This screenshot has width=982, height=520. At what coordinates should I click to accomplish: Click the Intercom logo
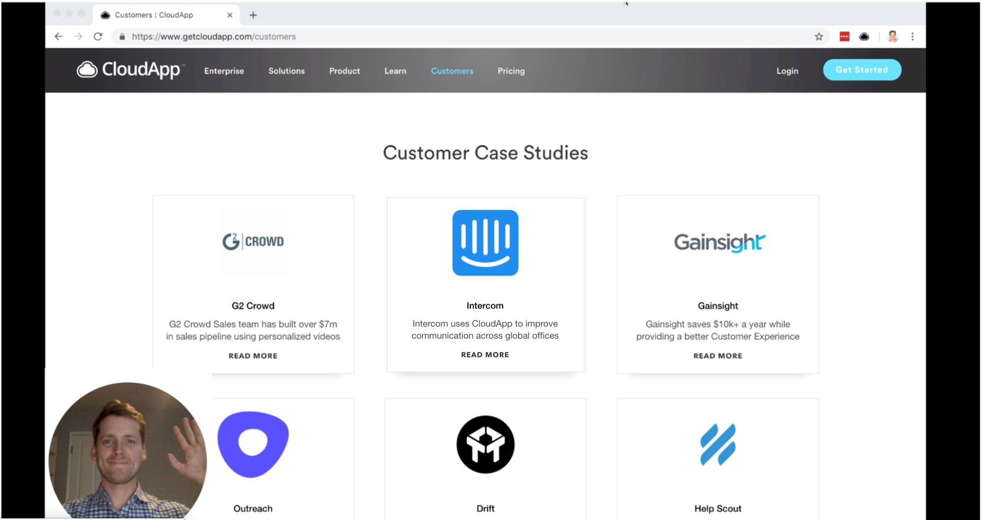pyautogui.click(x=485, y=243)
